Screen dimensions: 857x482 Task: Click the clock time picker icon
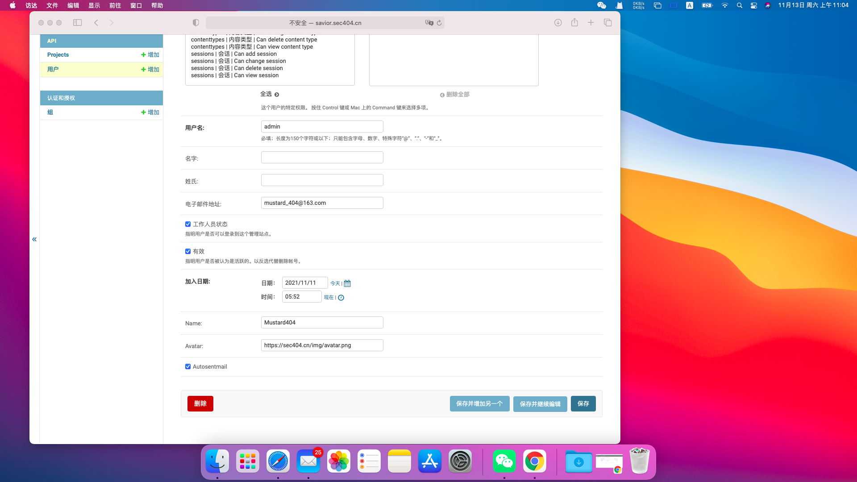(x=341, y=298)
